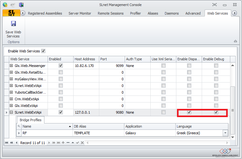Click the edit record triangle icon
Image resolution: width=242 pixels, height=159 pixels.
click(73, 142)
